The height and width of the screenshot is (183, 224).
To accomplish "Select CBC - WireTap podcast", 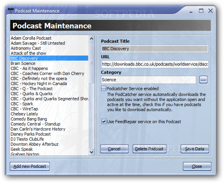I will [x=49, y=109].
